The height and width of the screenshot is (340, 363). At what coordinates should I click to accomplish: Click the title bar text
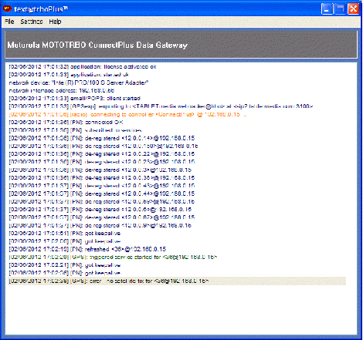click(x=41, y=9)
